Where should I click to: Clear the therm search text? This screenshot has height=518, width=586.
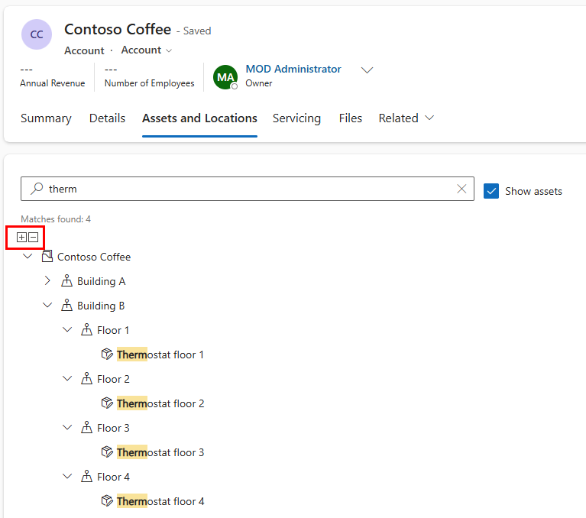[461, 189]
